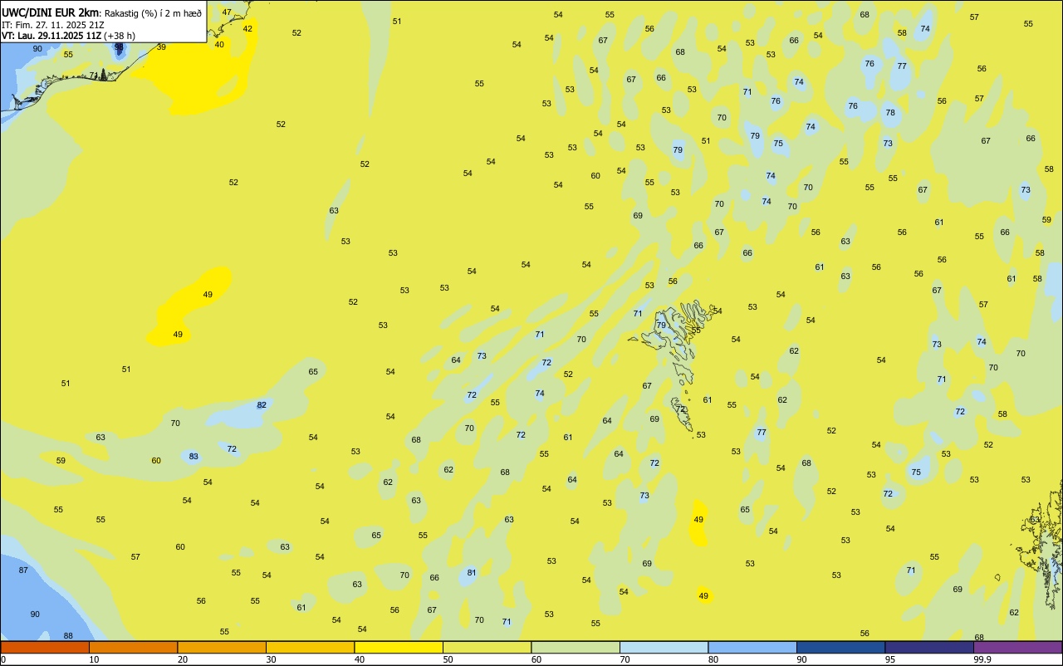Select the 70–80 light blue legend swatch
Screen dimensions: 1063x666
pos(664,647)
